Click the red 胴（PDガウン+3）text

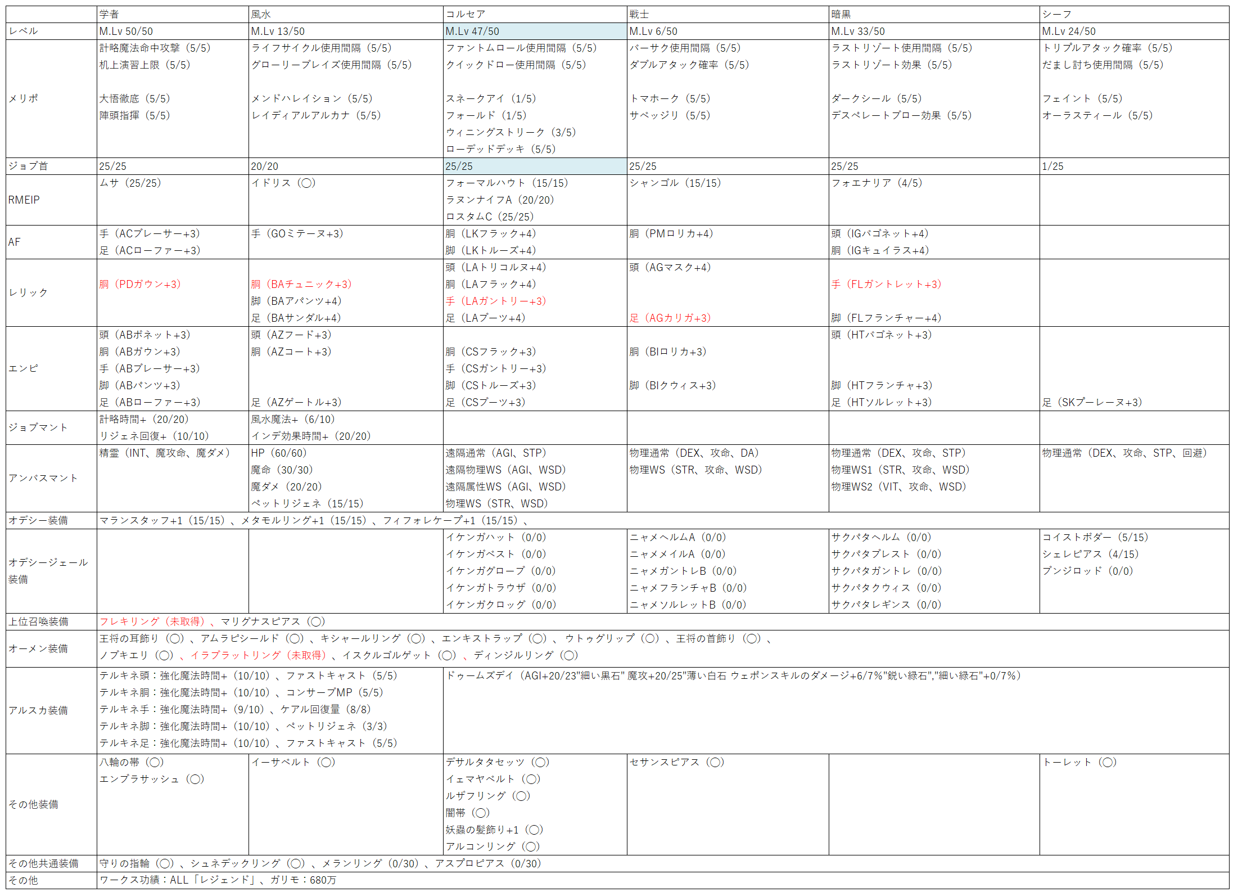(140, 284)
